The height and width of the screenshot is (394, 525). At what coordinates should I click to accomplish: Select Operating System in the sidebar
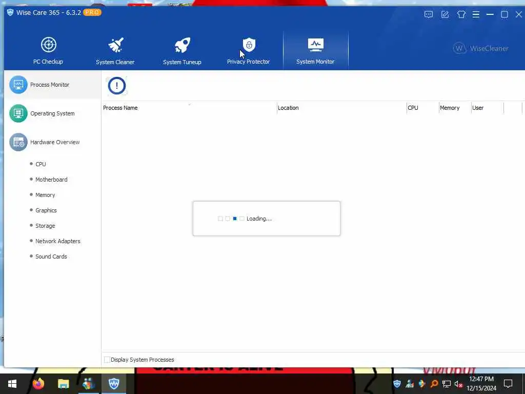pyautogui.click(x=52, y=113)
